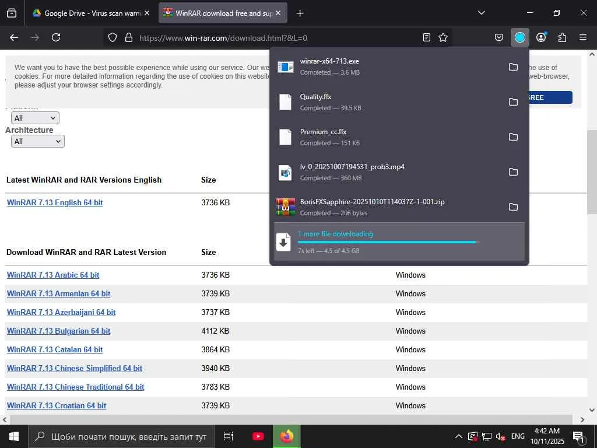This screenshot has width=597, height=448.
Task: Download WinRAR 7.13 Chinese Traditional 64 bit
Action: coord(76,387)
